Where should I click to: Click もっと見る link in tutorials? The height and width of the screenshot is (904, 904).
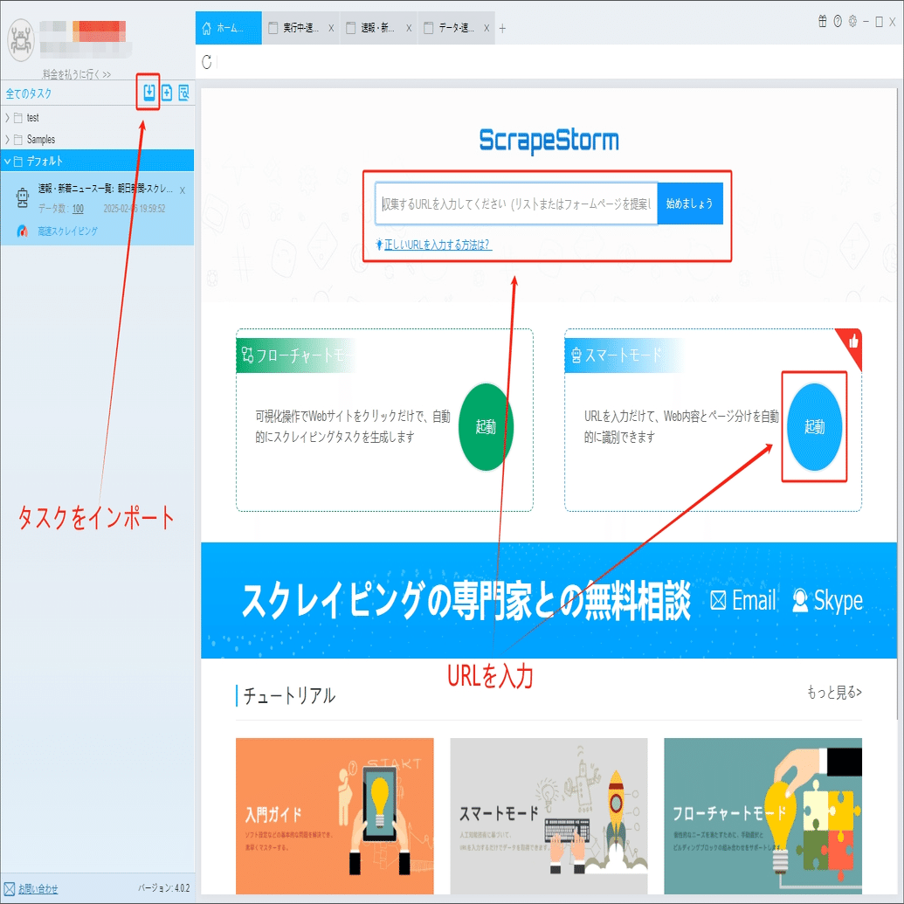[x=834, y=692]
